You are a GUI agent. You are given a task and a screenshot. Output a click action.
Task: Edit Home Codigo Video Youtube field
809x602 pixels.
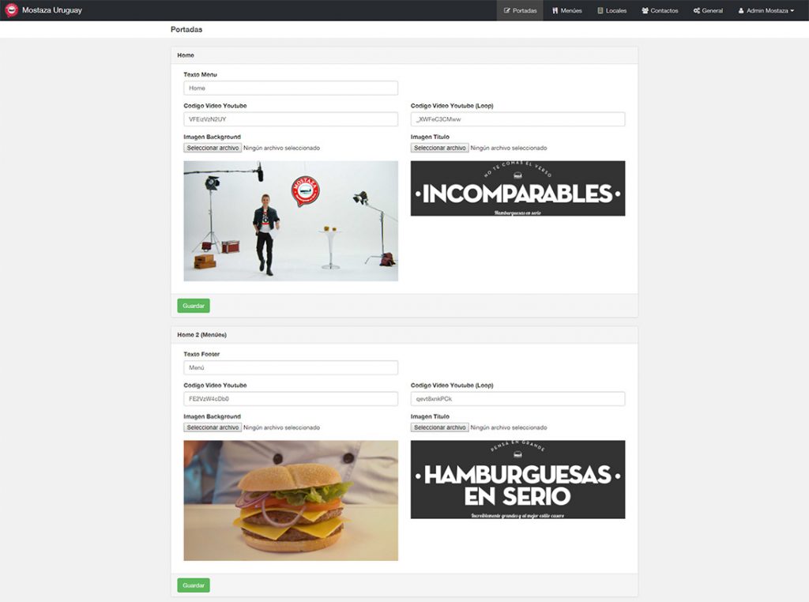(x=291, y=119)
